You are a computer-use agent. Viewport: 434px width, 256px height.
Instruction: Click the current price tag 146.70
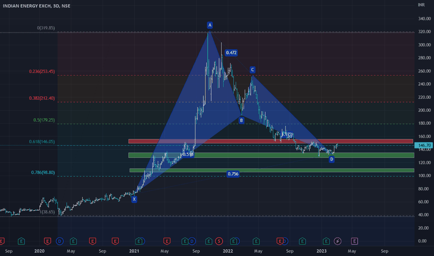(424, 145)
